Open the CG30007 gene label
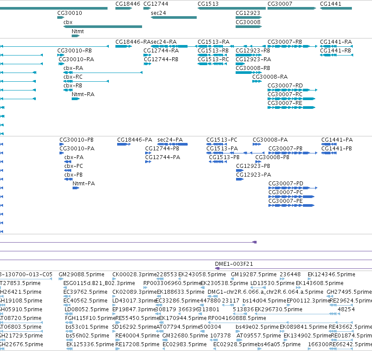This screenshot has height=351, width=372. tap(280, 4)
